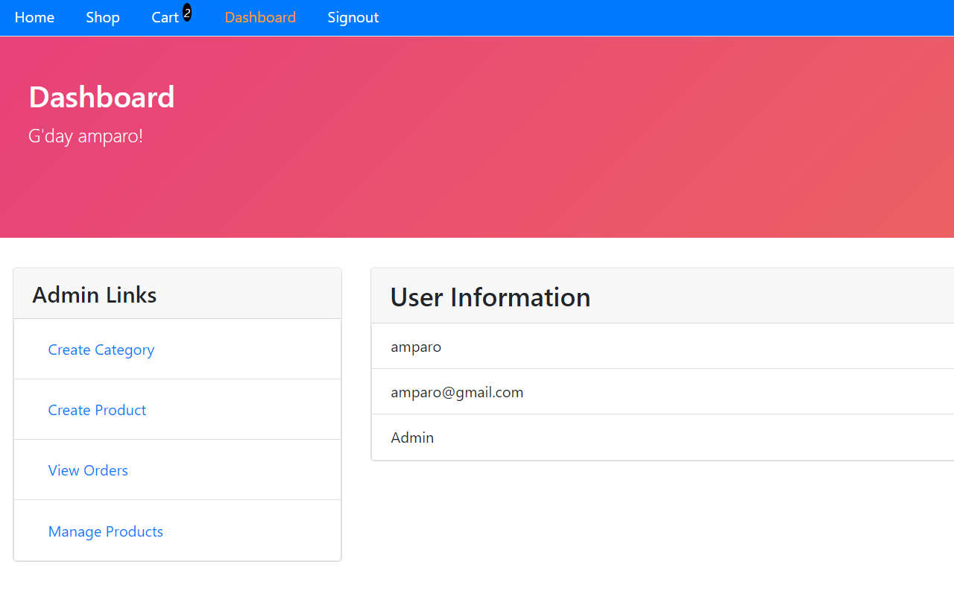Open the Create Category page
The height and width of the screenshot is (597, 954).
101,349
